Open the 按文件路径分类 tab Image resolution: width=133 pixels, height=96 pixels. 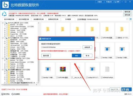(x=9, y=19)
